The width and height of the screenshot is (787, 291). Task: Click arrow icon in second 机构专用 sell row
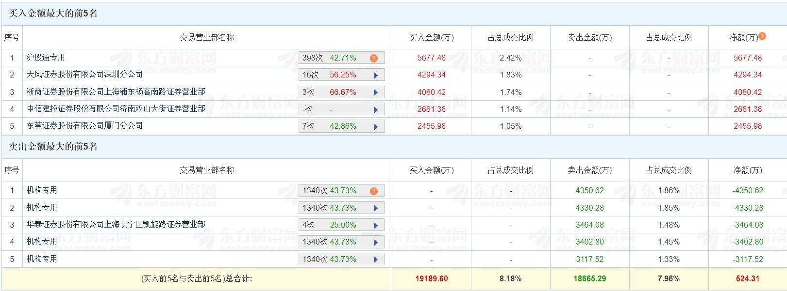pos(376,208)
